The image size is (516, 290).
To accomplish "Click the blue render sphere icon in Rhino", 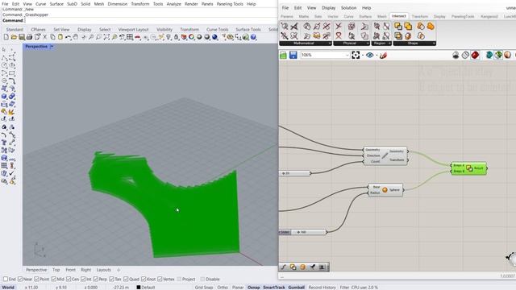I will coord(215,37).
